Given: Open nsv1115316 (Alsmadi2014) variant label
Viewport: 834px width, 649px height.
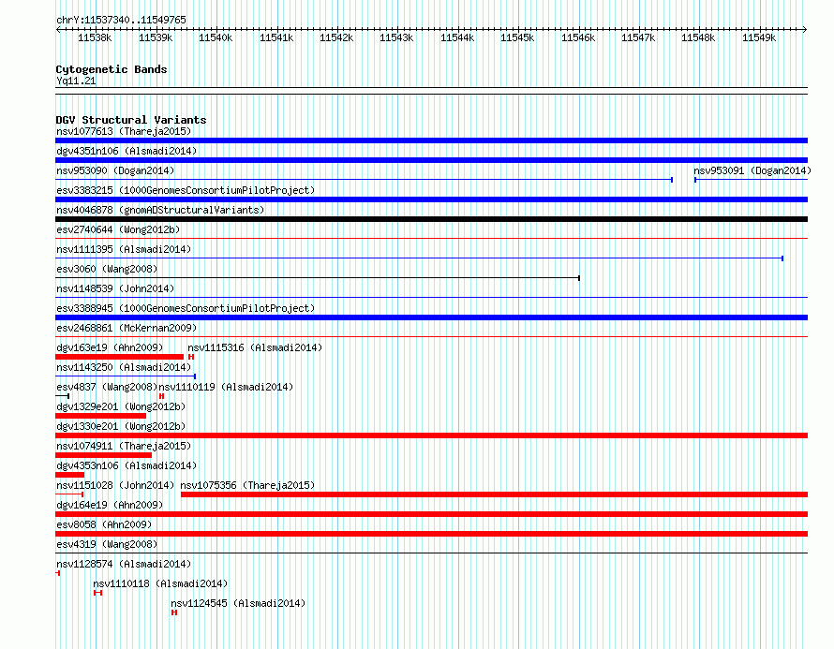Looking at the screenshot, I should [255, 347].
